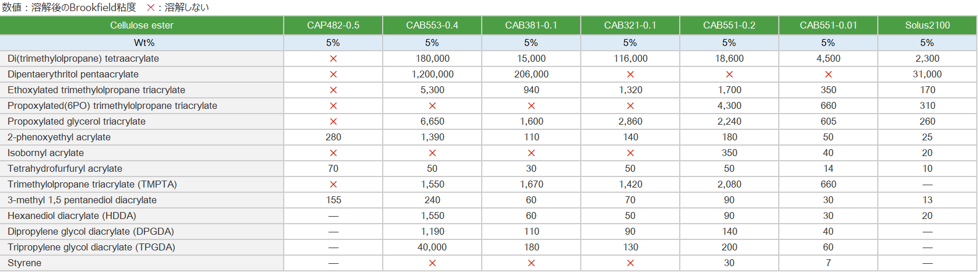Viewport: 978px width, 272px height.
Task: Click the red X for Isobornyl acrylate under CAP482-0.5
Action: [x=333, y=153]
